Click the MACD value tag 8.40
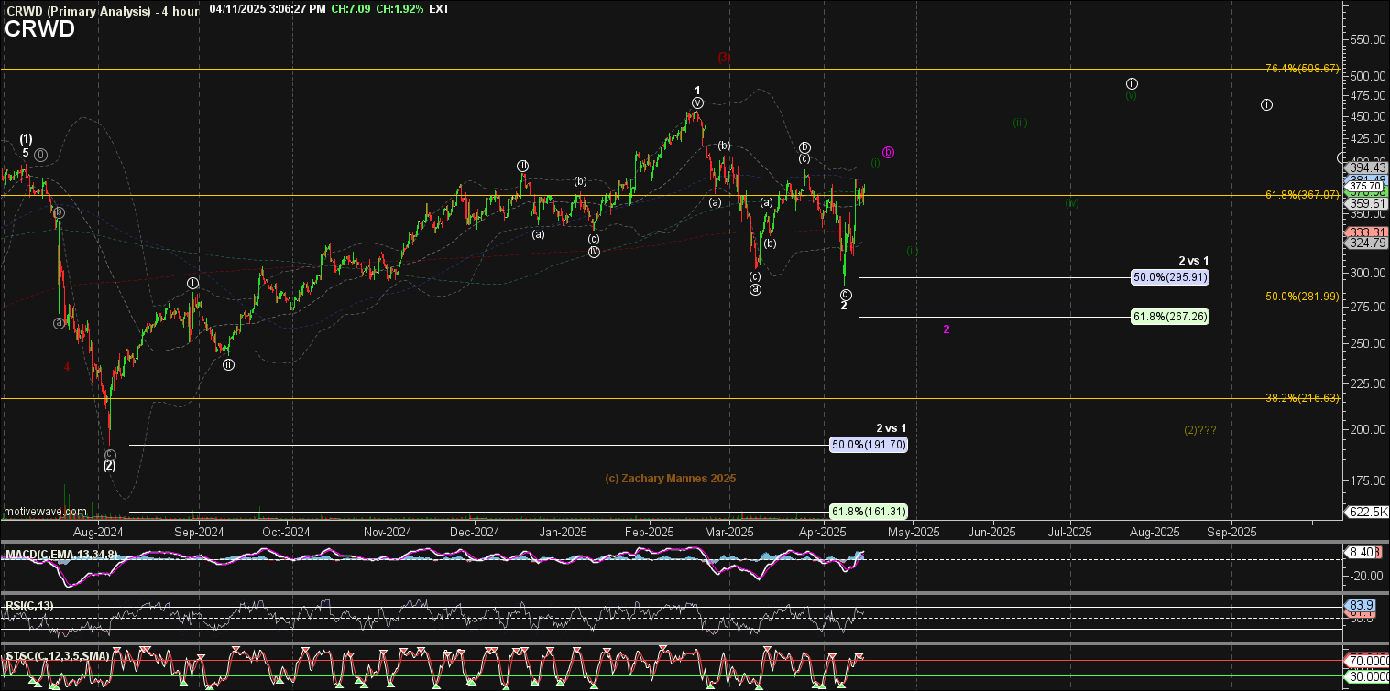Screen dimensions: 1390x691 (x=1361, y=552)
